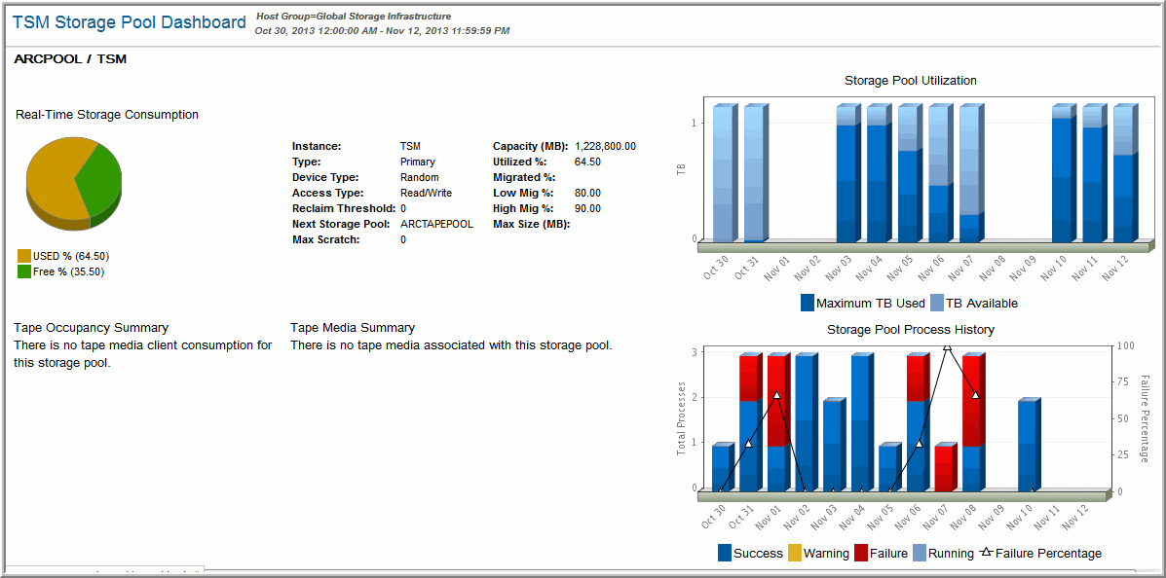Screen dimensions: 1166x578
Task: Open the TSM Storage Pool Dashboard title
Action: pyautogui.click(x=129, y=22)
